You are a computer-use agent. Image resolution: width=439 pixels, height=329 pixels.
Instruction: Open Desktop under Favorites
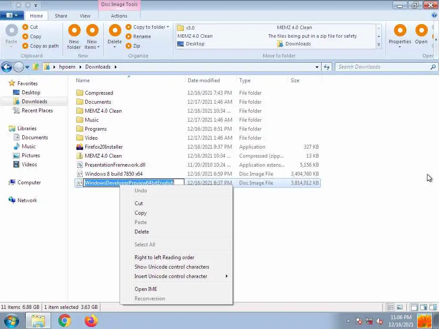tap(31, 93)
